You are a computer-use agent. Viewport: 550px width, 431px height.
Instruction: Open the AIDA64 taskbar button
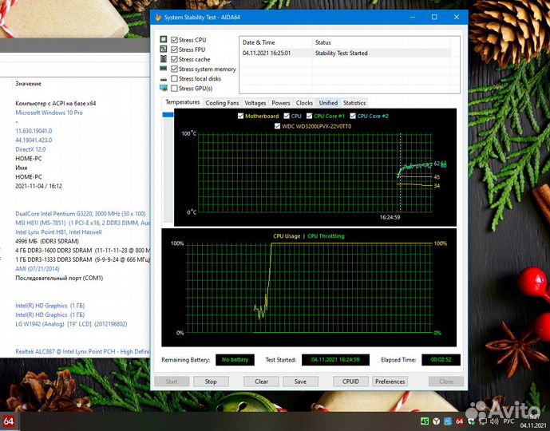pyautogui.click(x=9, y=421)
